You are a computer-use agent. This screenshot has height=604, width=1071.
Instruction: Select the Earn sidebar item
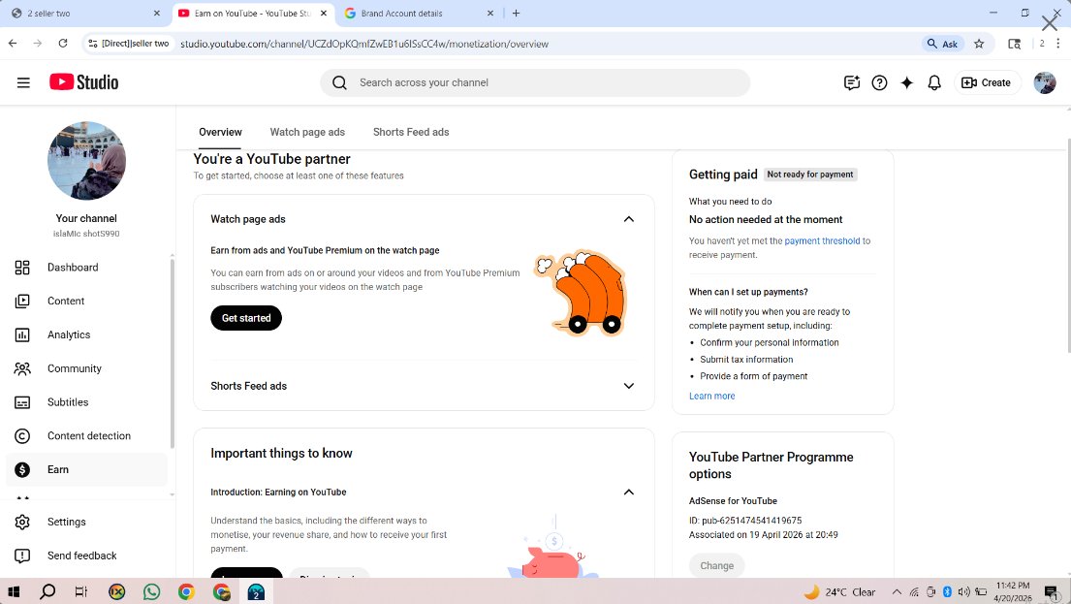coord(86,469)
